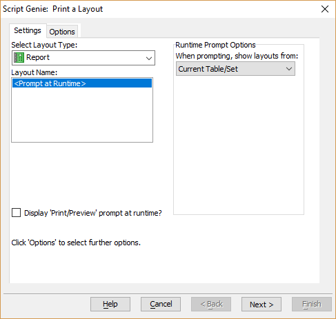Click the greyed-out Back button
The height and width of the screenshot is (319, 336).
click(x=211, y=304)
